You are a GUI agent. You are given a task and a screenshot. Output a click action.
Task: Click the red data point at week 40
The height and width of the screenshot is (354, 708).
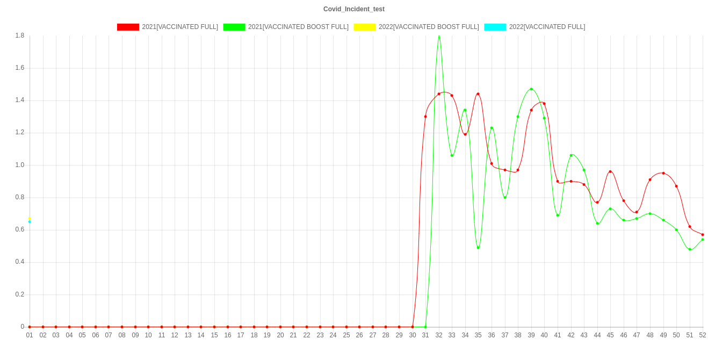pyautogui.click(x=544, y=104)
